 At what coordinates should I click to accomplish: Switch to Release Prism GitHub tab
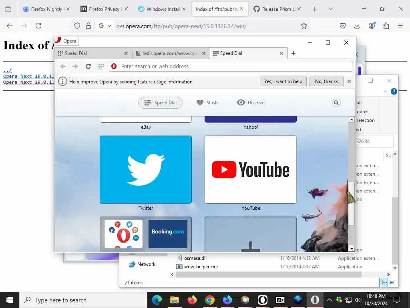(x=277, y=9)
